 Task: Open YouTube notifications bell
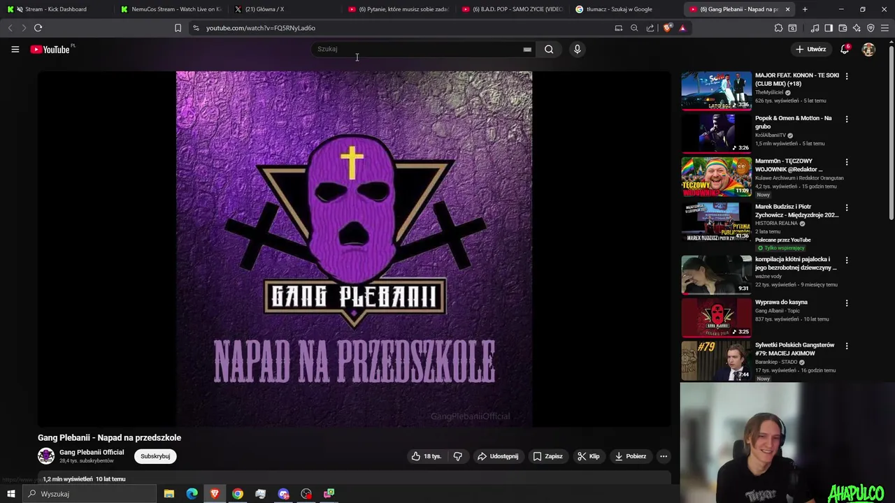click(845, 49)
